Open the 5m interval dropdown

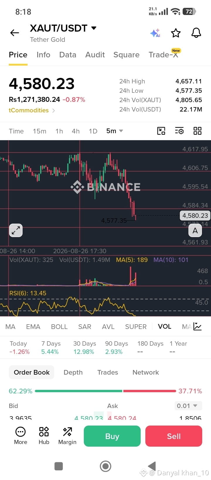pos(115,131)
